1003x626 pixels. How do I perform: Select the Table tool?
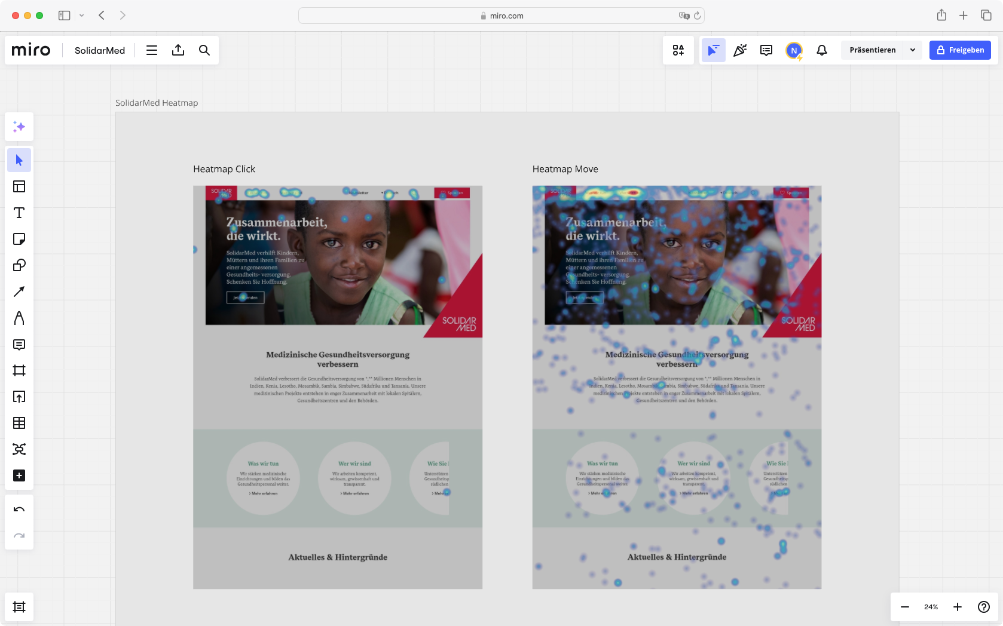pyautogui.click(x=19, y=423)
